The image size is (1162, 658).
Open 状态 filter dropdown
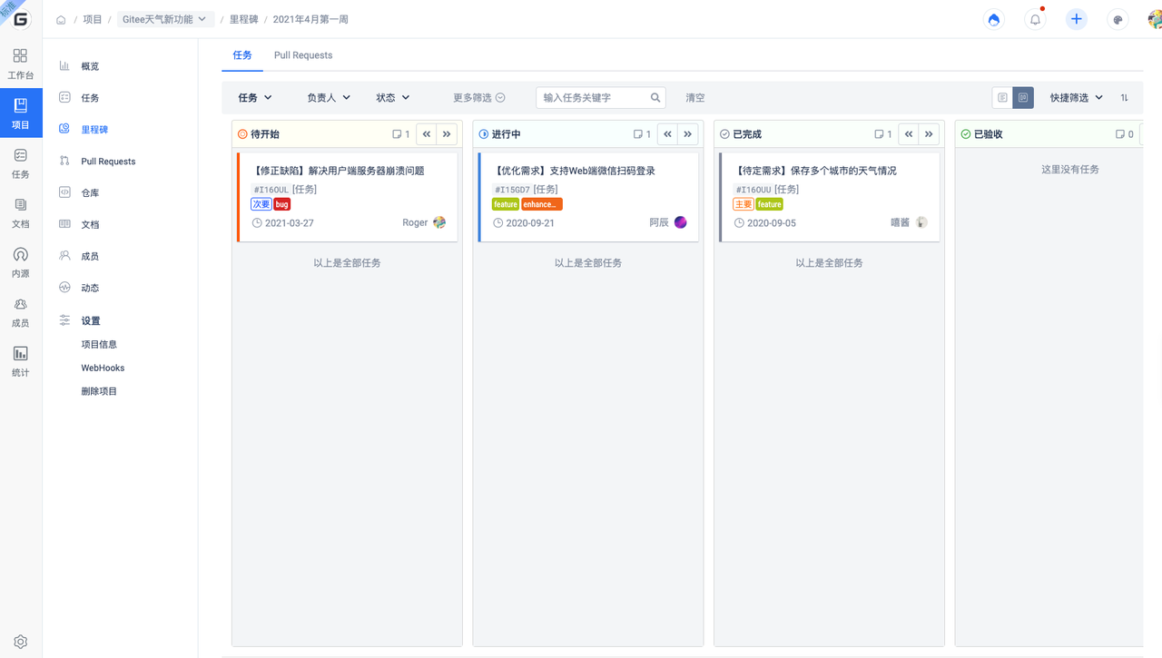[x=393, y=97]
